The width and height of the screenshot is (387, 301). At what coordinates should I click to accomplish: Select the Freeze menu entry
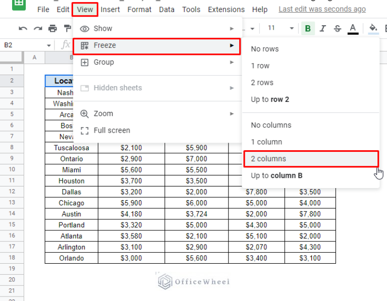click(x=157, y=46)
